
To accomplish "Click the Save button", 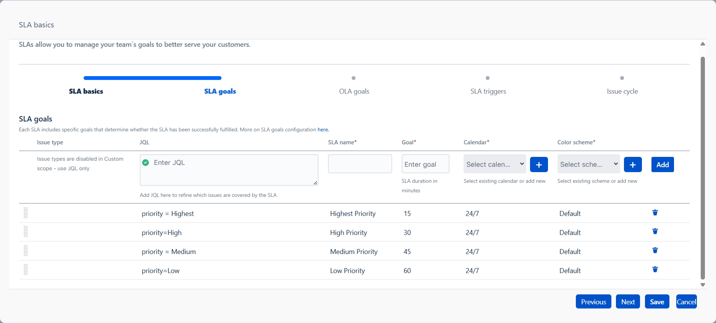I will (657, 302).
